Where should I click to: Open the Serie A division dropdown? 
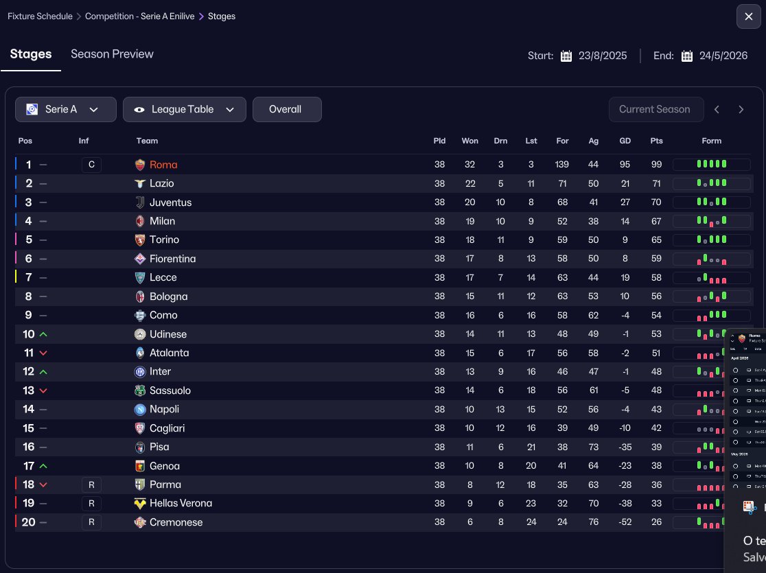66,109
